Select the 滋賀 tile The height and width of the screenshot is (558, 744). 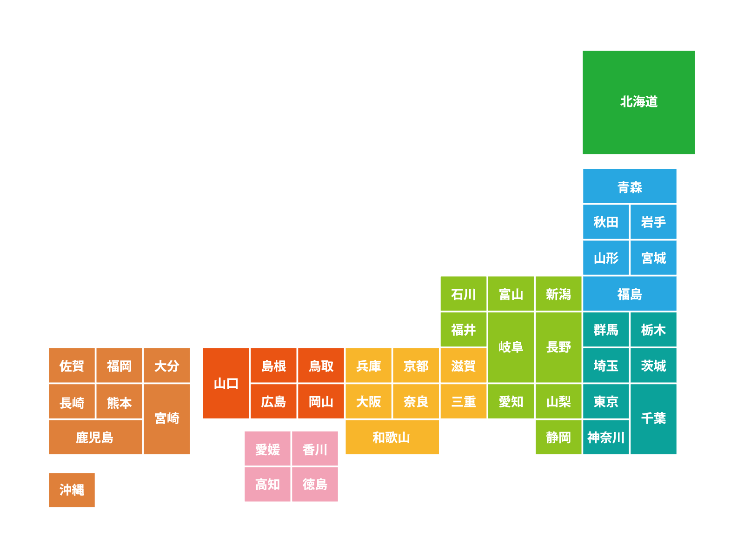(x=464, y=365)
